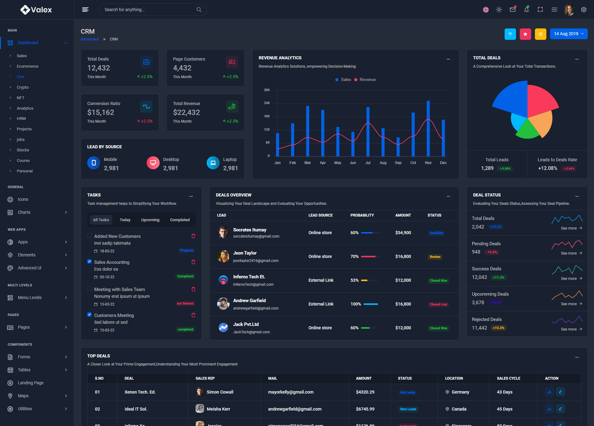This screenshot has height=426, width=594.
Task: Open the 14 Aug 2019 date dropdown
Action: point(569,34)
